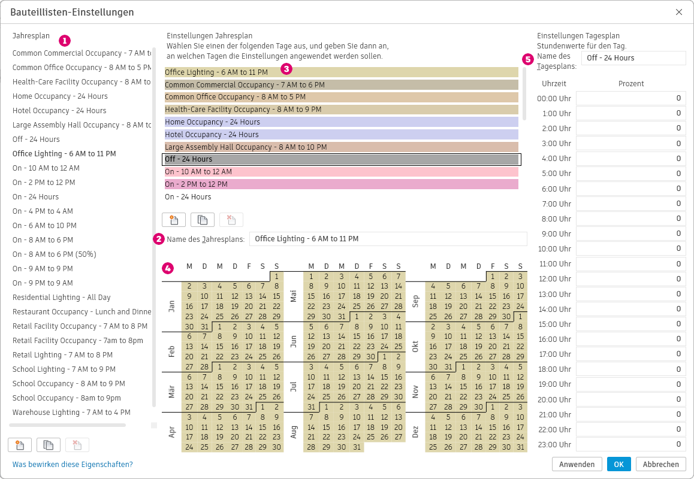
Task: Select 'School Occupancy - 8am to 9pm' Jahresplan
Action: (x=67, y=398)
